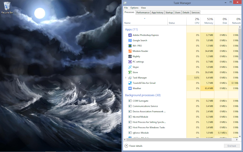Sort processes by Memory column
Viewport: 243px width, 152px height.
(x=207, y=21)
